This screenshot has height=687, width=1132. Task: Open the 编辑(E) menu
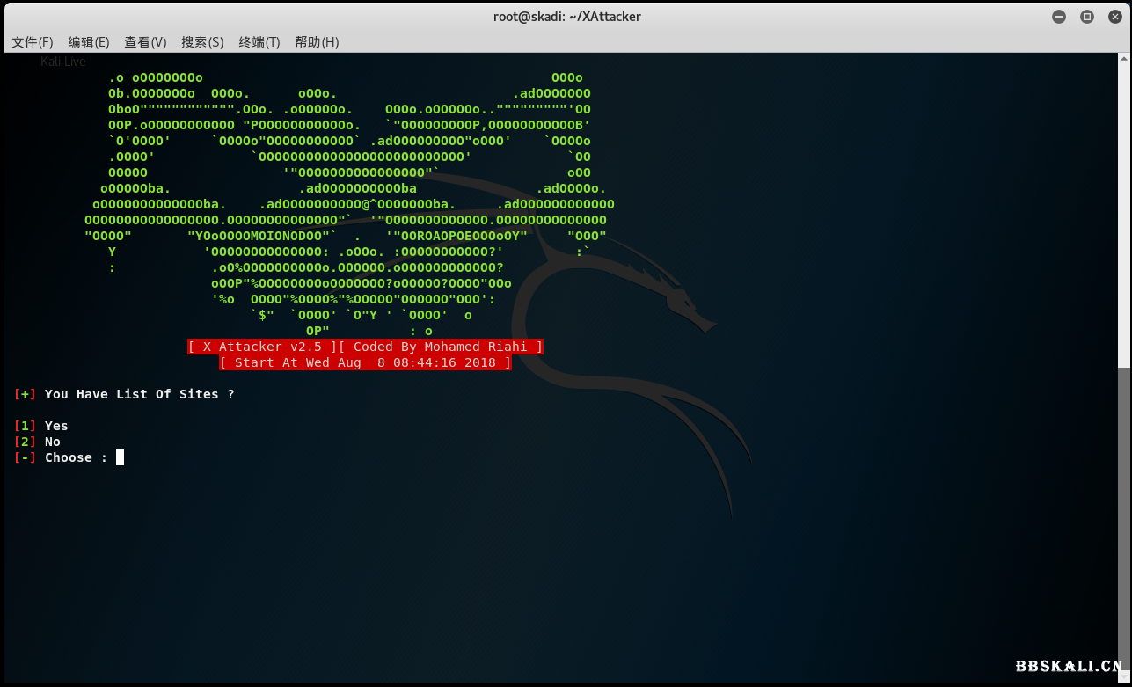[88, 41]
